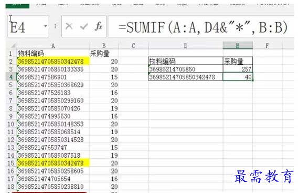Select cell containing 369852147058508​7518
This screenshot has width=298, height=193.
53,155
